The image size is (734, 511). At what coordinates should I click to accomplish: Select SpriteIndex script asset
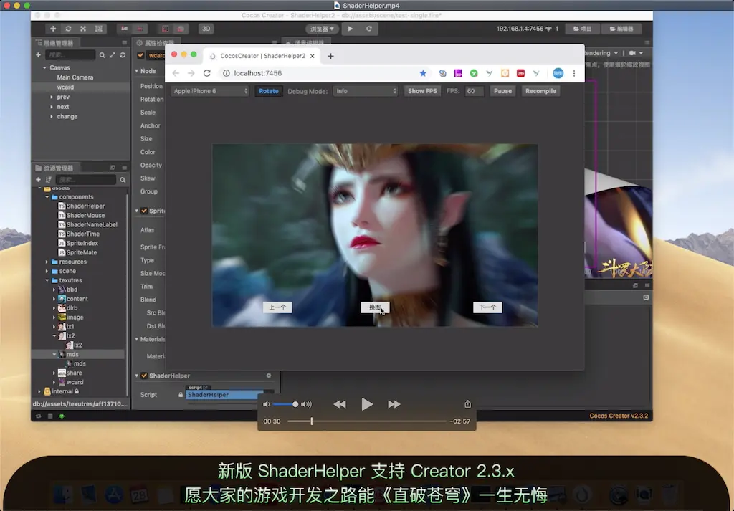tap(82, 244)
